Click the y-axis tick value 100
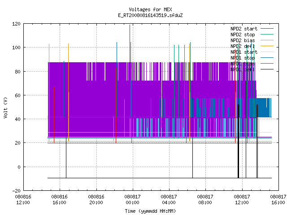Image resolution: width=287 pixels, height=215 pixels. pos(16,47)
